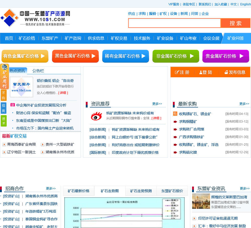This screenshot has width=251, height=228.
Task: Open 矿权交易 in the navigation bar
Action: tap(119, 38)
